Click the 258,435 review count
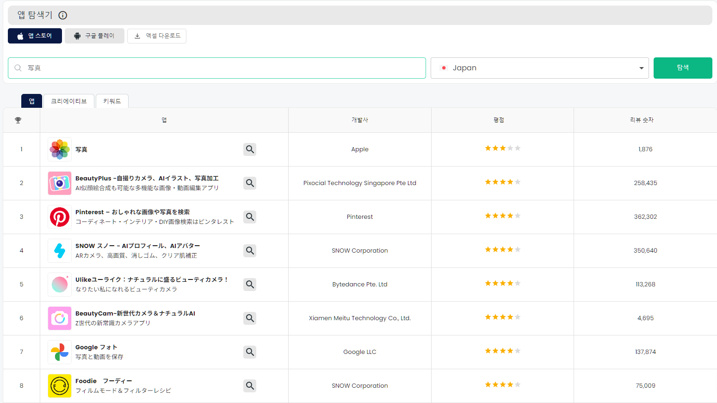 [645, 183]
